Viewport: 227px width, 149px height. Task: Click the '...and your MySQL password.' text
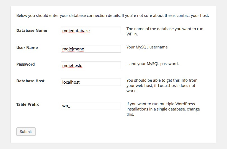[153, 64]
